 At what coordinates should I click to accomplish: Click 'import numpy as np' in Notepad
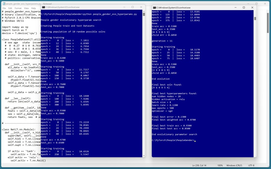(x=15, y=27)
